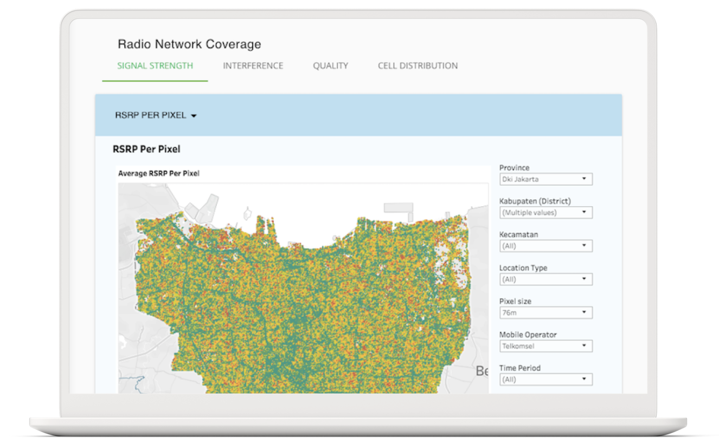Click the Location Type filter label
This screenshot has width=719, height=444.
pos(523,268)
